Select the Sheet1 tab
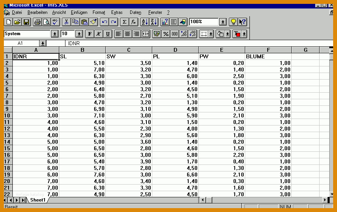This screenshot has width=337, height=212. coord(38,200)
